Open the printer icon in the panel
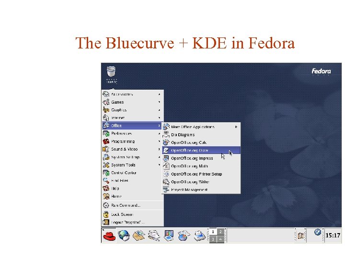The width and height of the screenshot is (345, 259). 199,235
